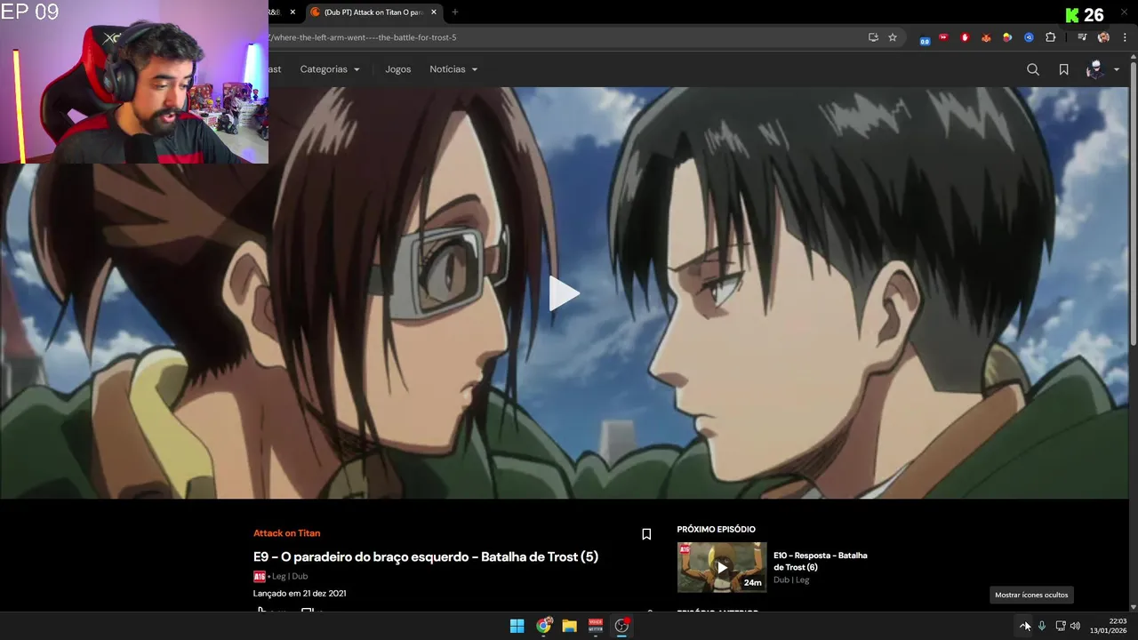Open the red hand stop extension icon
Screen dimensions: 1138x640
(x=965, y=37)
